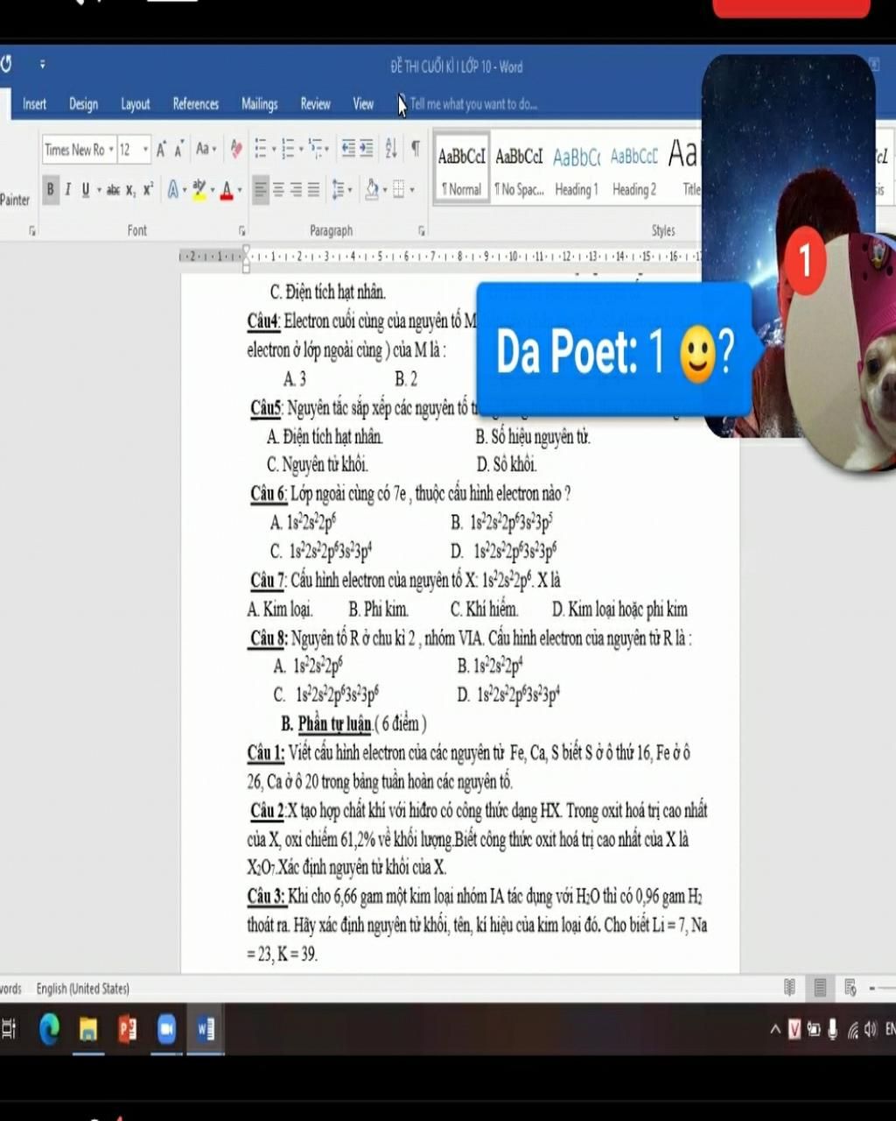Click horizontal ruler above document

point(442,257)
